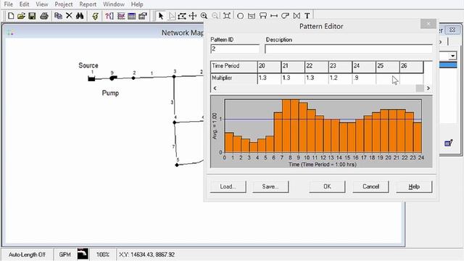Click the Source label on Network Map
This screenshot has height=261, width=464.
tap(88, 65)
